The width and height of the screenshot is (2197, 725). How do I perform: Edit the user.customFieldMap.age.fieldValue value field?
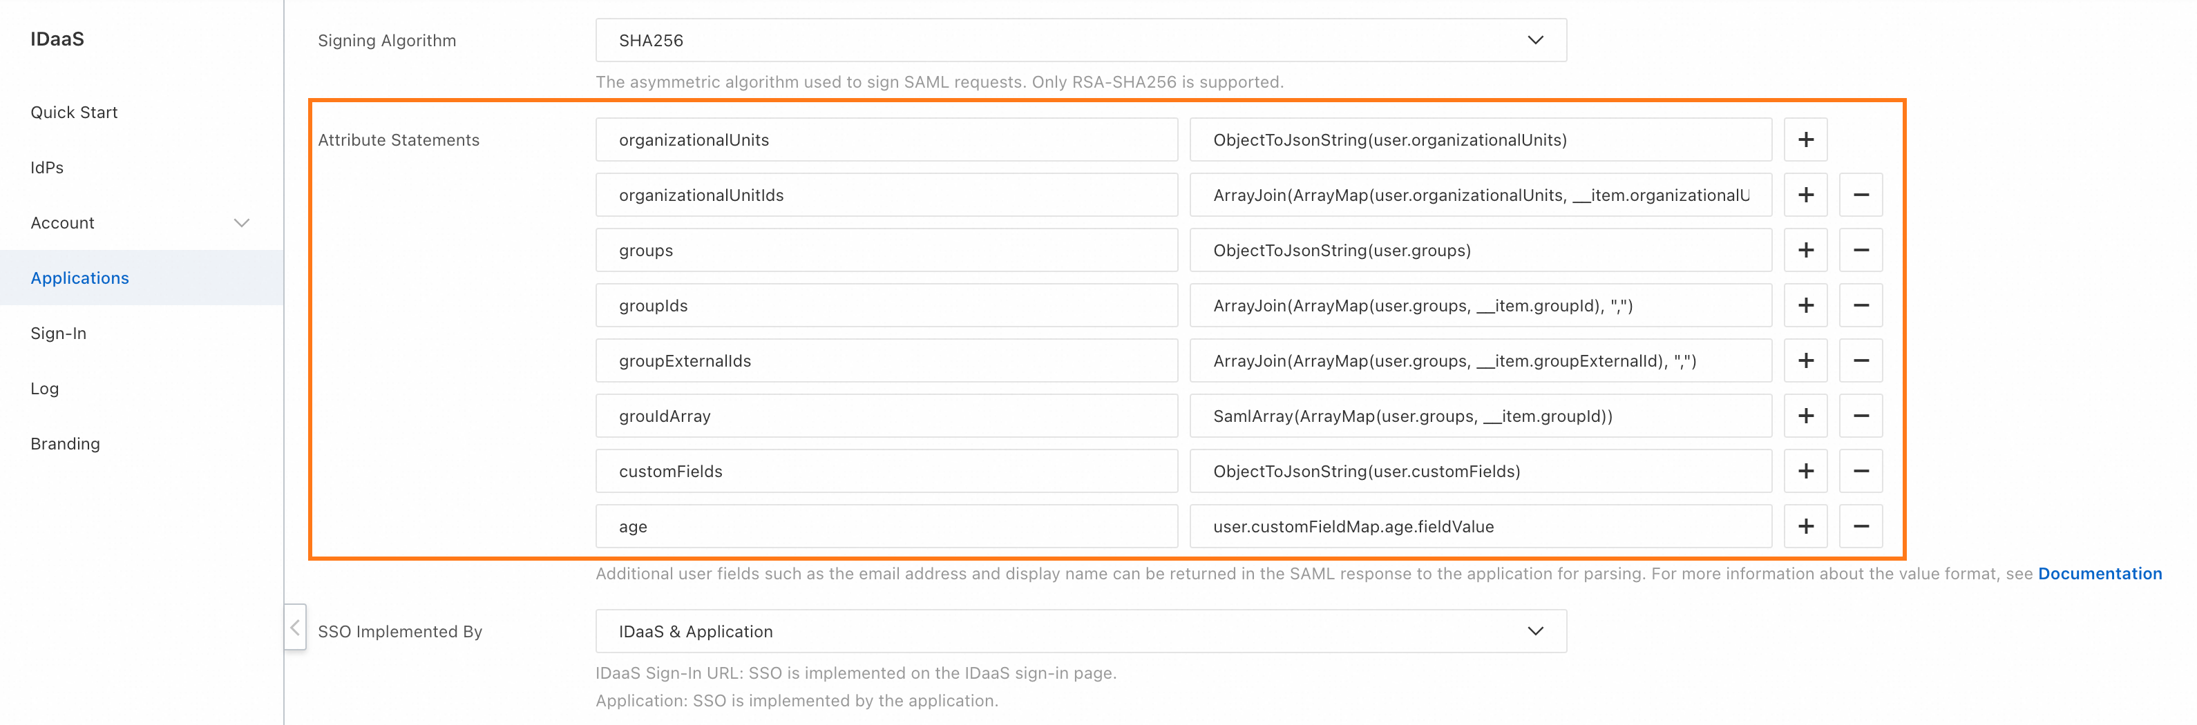click(1481, 527)
